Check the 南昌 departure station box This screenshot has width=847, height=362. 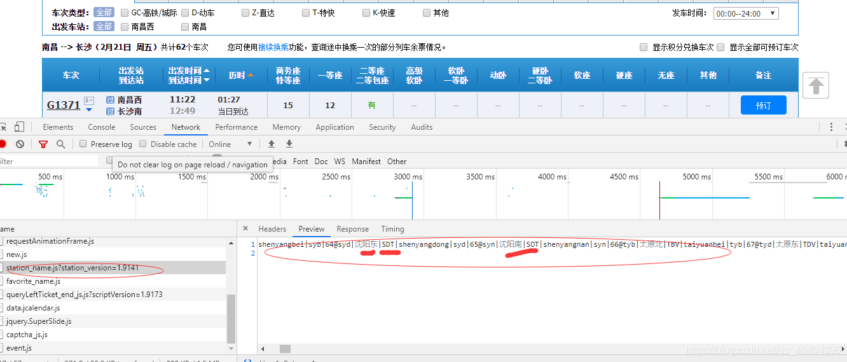click(x=185, y=27)
